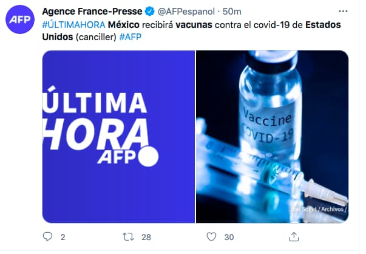The height and width of the screenshot is (254, 366).
Task: Click the reply count of 2
Action: (x=63, y=236)
